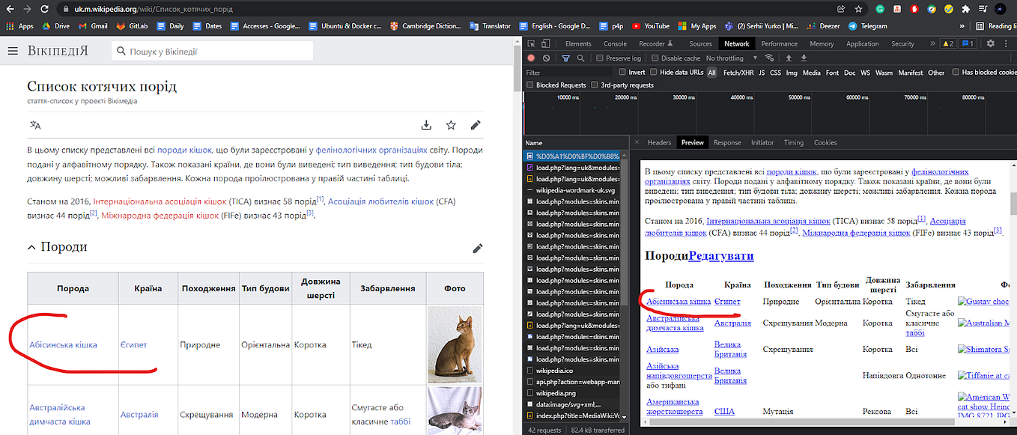The height and width of the screenshot is (435, 1017).
Task: Open DevTools settings gear
Action: click(990, 44)
